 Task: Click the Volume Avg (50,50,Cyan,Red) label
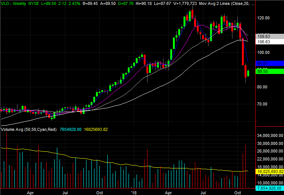(29, 129)
